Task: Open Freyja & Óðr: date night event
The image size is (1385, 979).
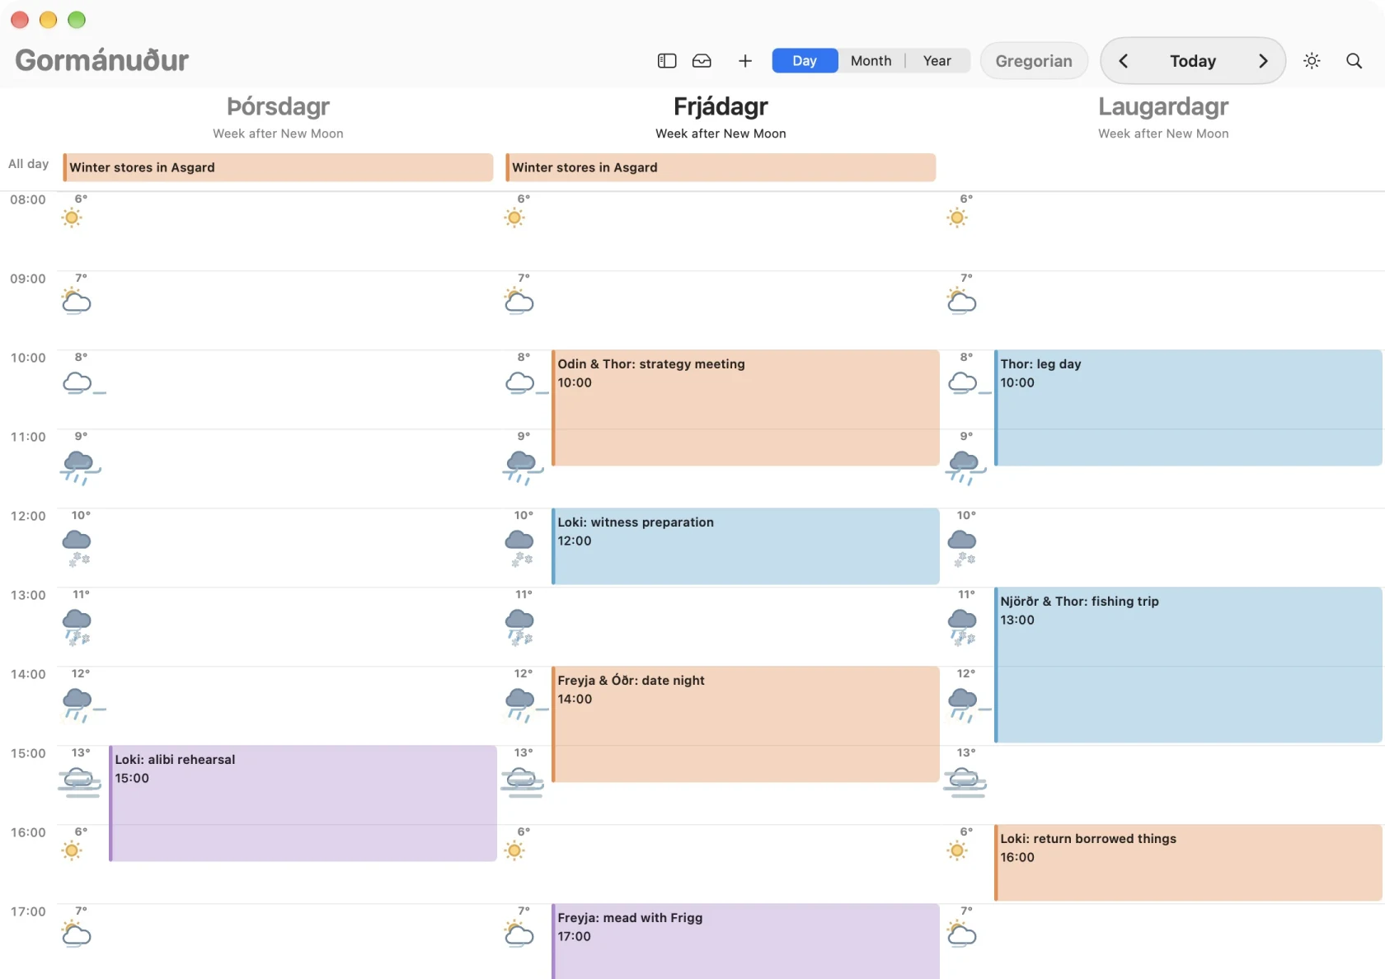Action: click(x=745, y=724)
